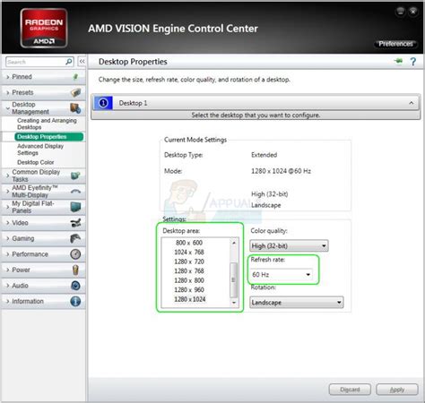
Task: Collapse the Desktop 1 selector chevron
Action: [412, 103]
